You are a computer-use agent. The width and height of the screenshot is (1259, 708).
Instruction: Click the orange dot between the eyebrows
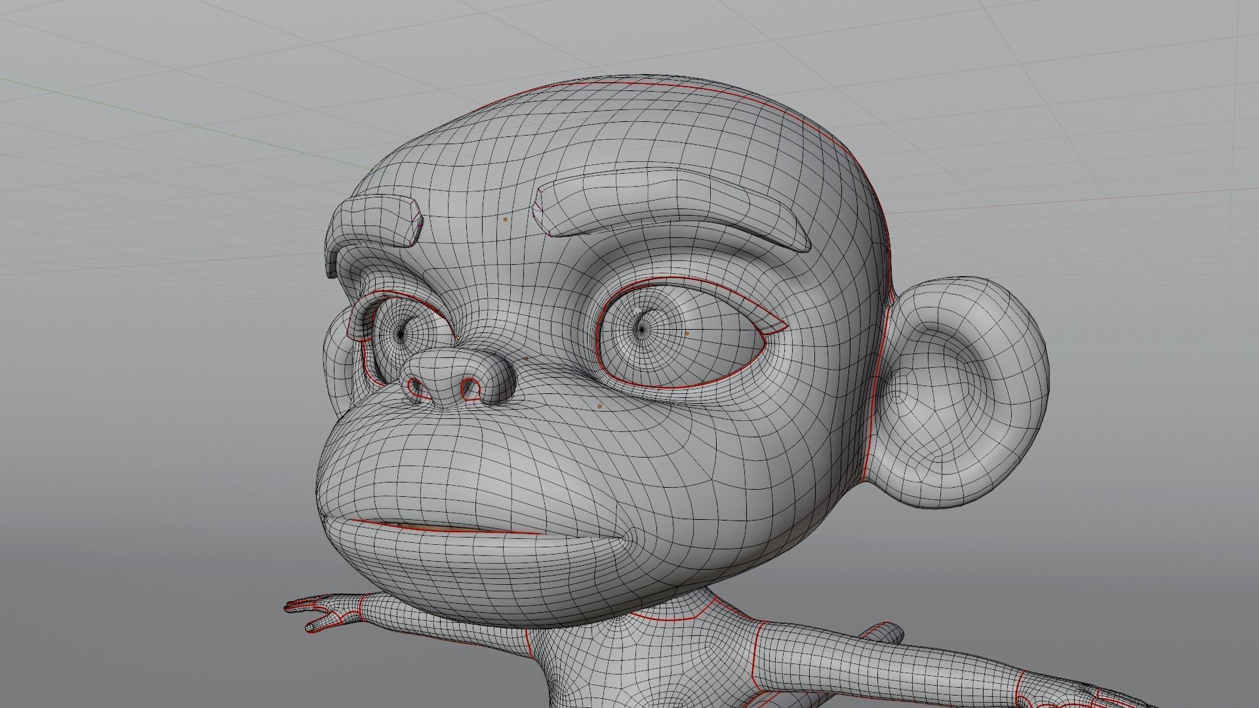point(506,220)
